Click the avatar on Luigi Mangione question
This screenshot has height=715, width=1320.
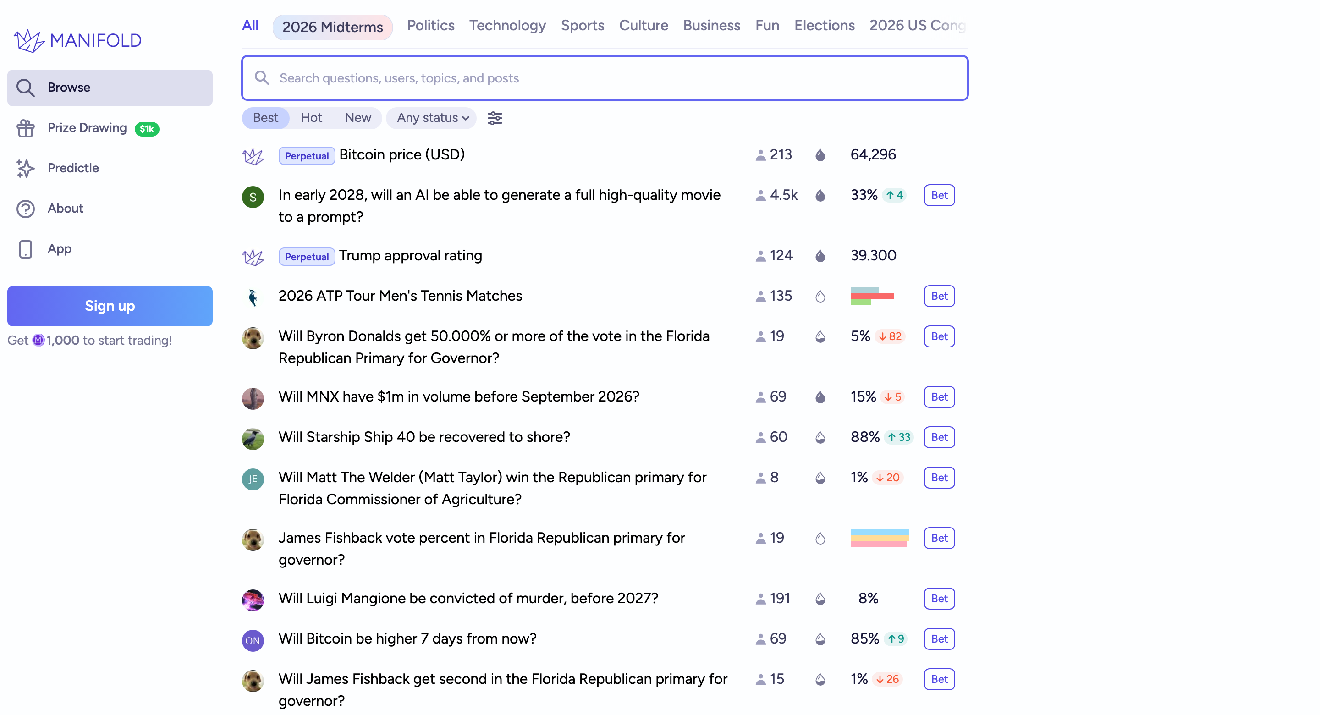coord(253,600)
